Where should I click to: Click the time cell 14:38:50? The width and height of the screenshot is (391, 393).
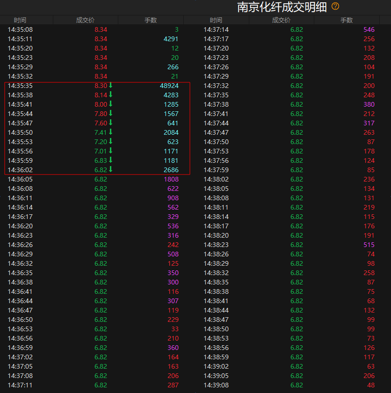click(216, 329)
